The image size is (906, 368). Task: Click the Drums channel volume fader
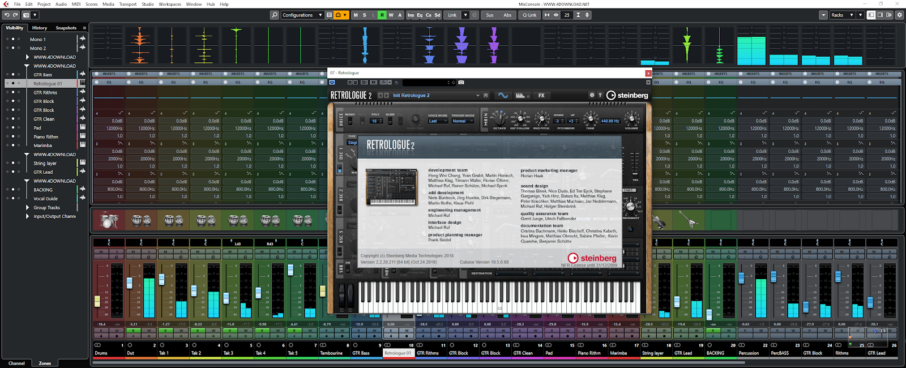(97, 301)
